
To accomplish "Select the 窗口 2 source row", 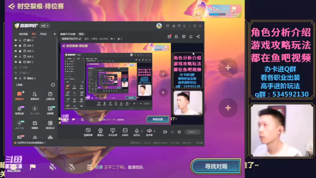I will (x=34, y=40).
